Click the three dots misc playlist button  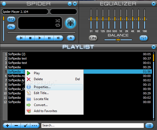point(35,125)
